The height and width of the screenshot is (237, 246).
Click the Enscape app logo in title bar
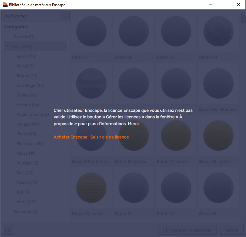pyautogui.click(x=5, y=5)
